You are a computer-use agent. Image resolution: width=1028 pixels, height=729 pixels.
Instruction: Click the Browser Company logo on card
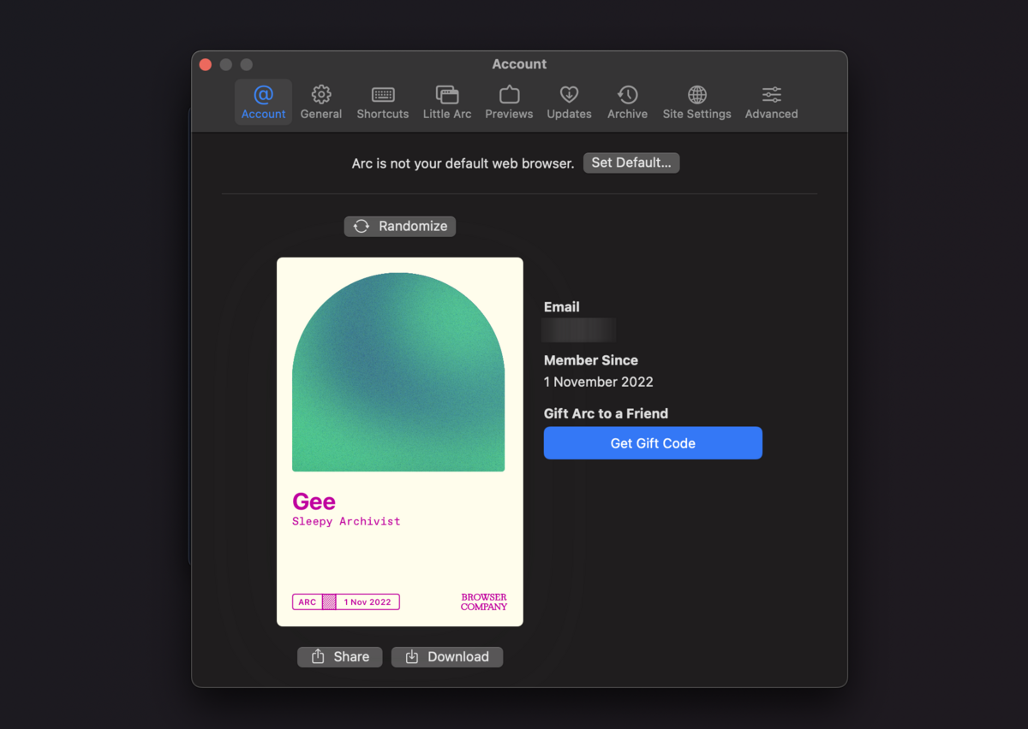[484, 602]
